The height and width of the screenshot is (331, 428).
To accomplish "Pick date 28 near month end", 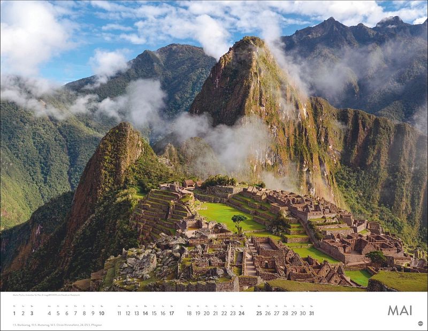I will (285, 313).
